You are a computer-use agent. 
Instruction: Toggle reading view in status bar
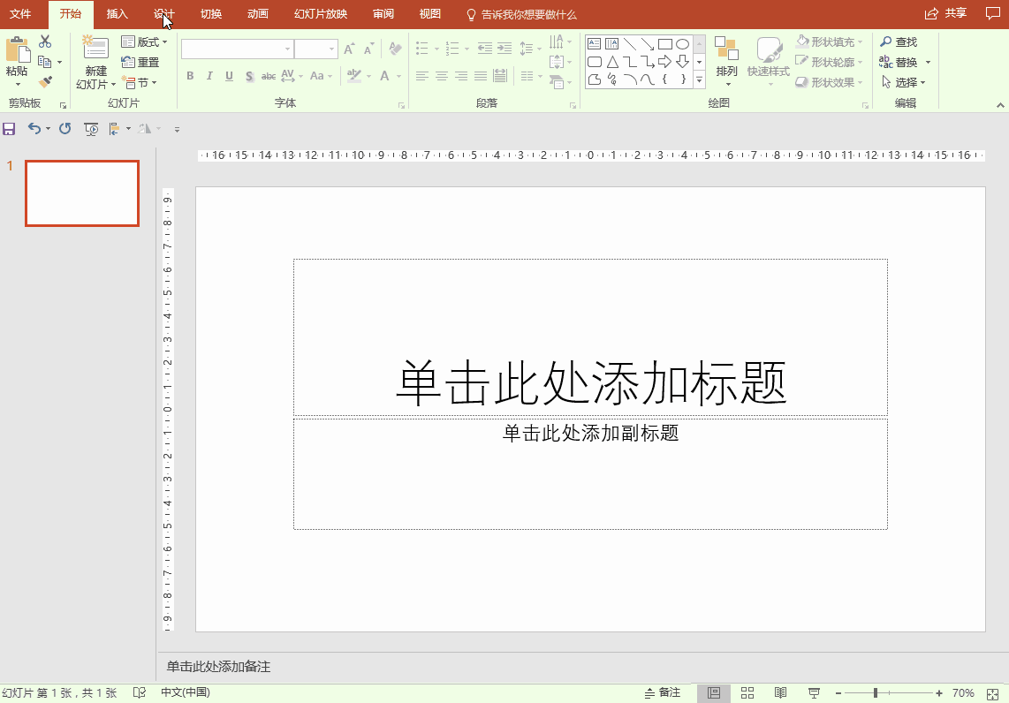pyautogui.click(x=780, y=693)
